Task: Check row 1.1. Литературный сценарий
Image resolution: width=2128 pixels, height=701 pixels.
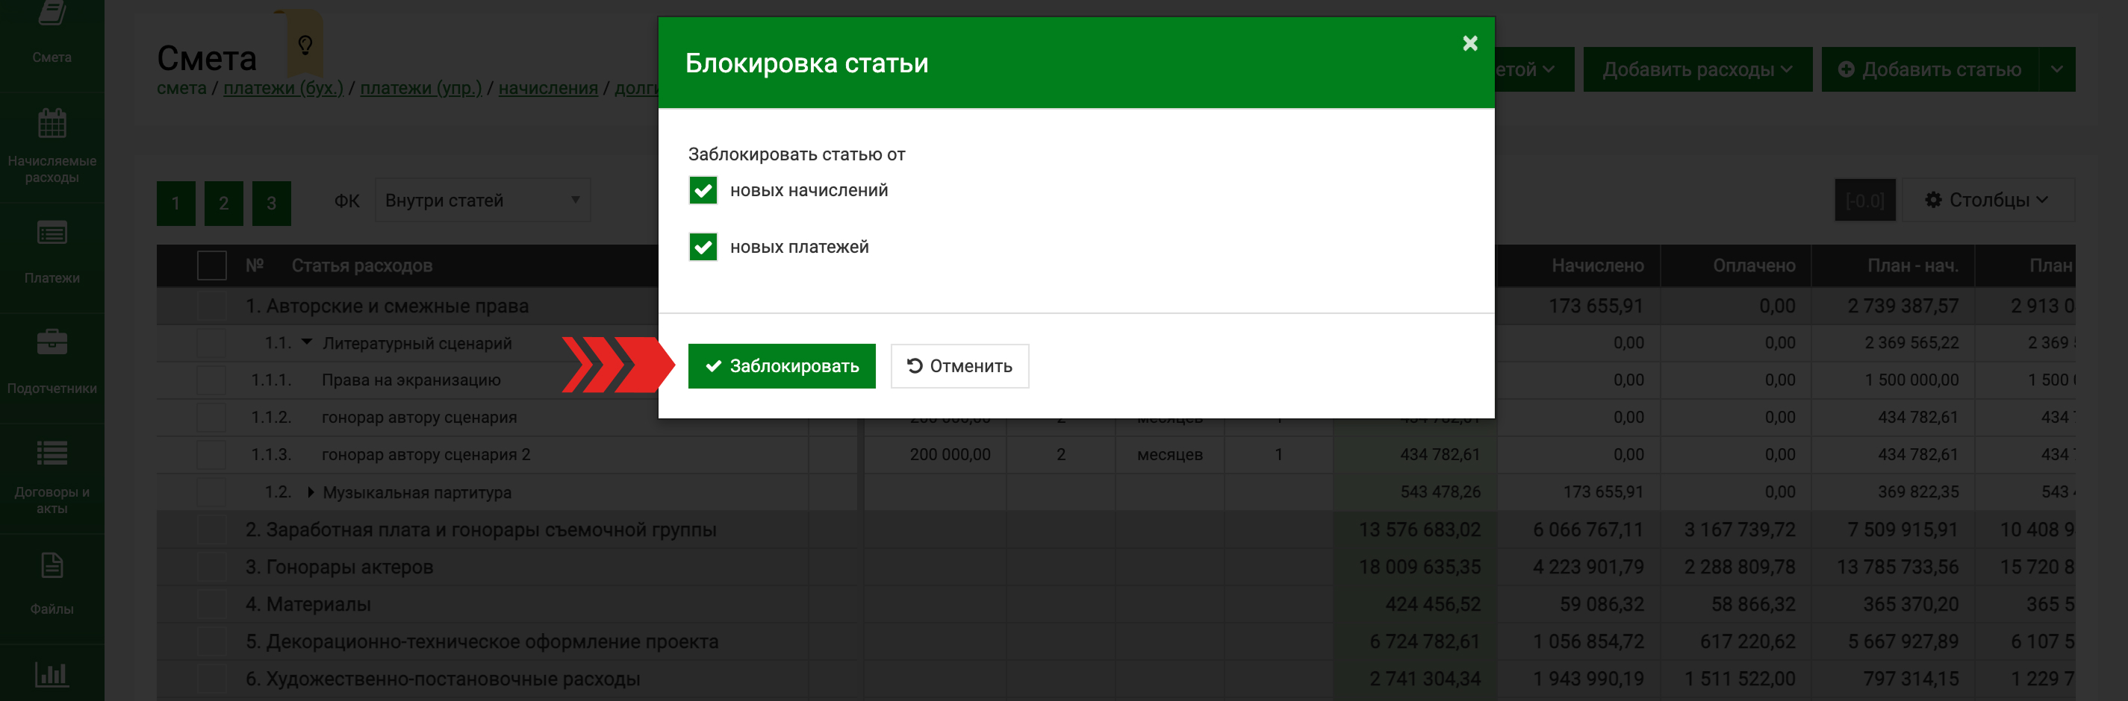Action: tap(211, 343)
